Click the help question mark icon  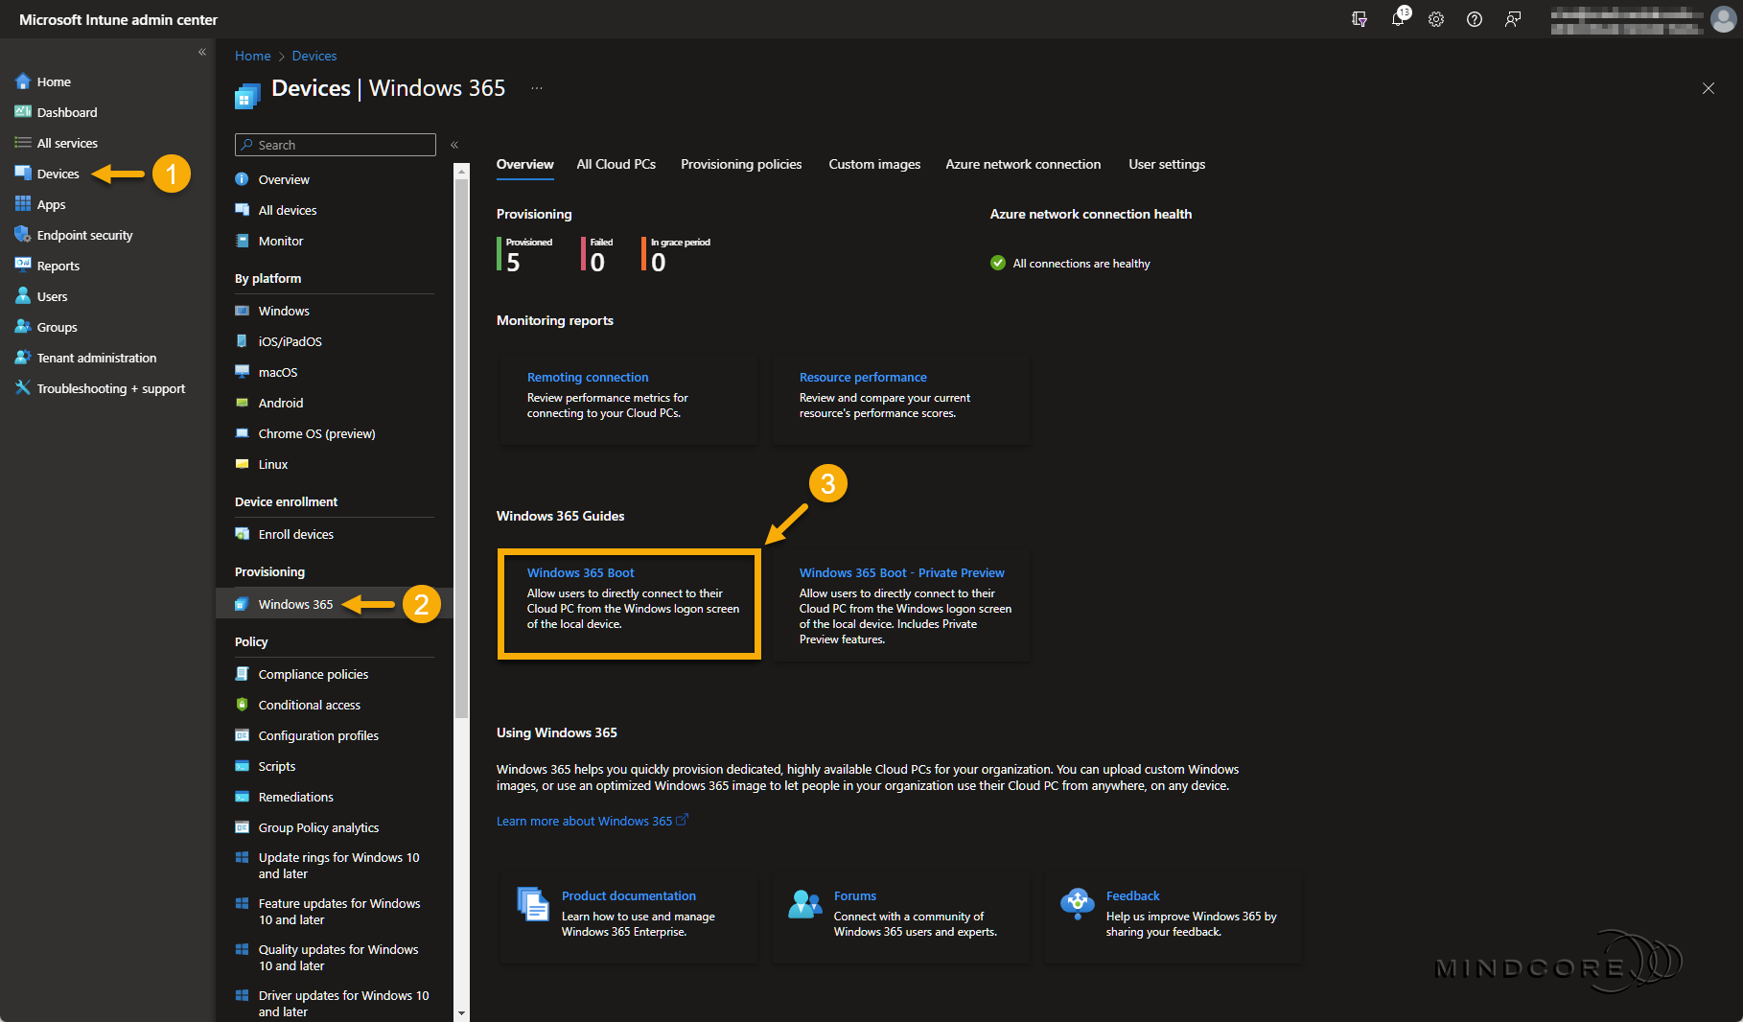1475,19
